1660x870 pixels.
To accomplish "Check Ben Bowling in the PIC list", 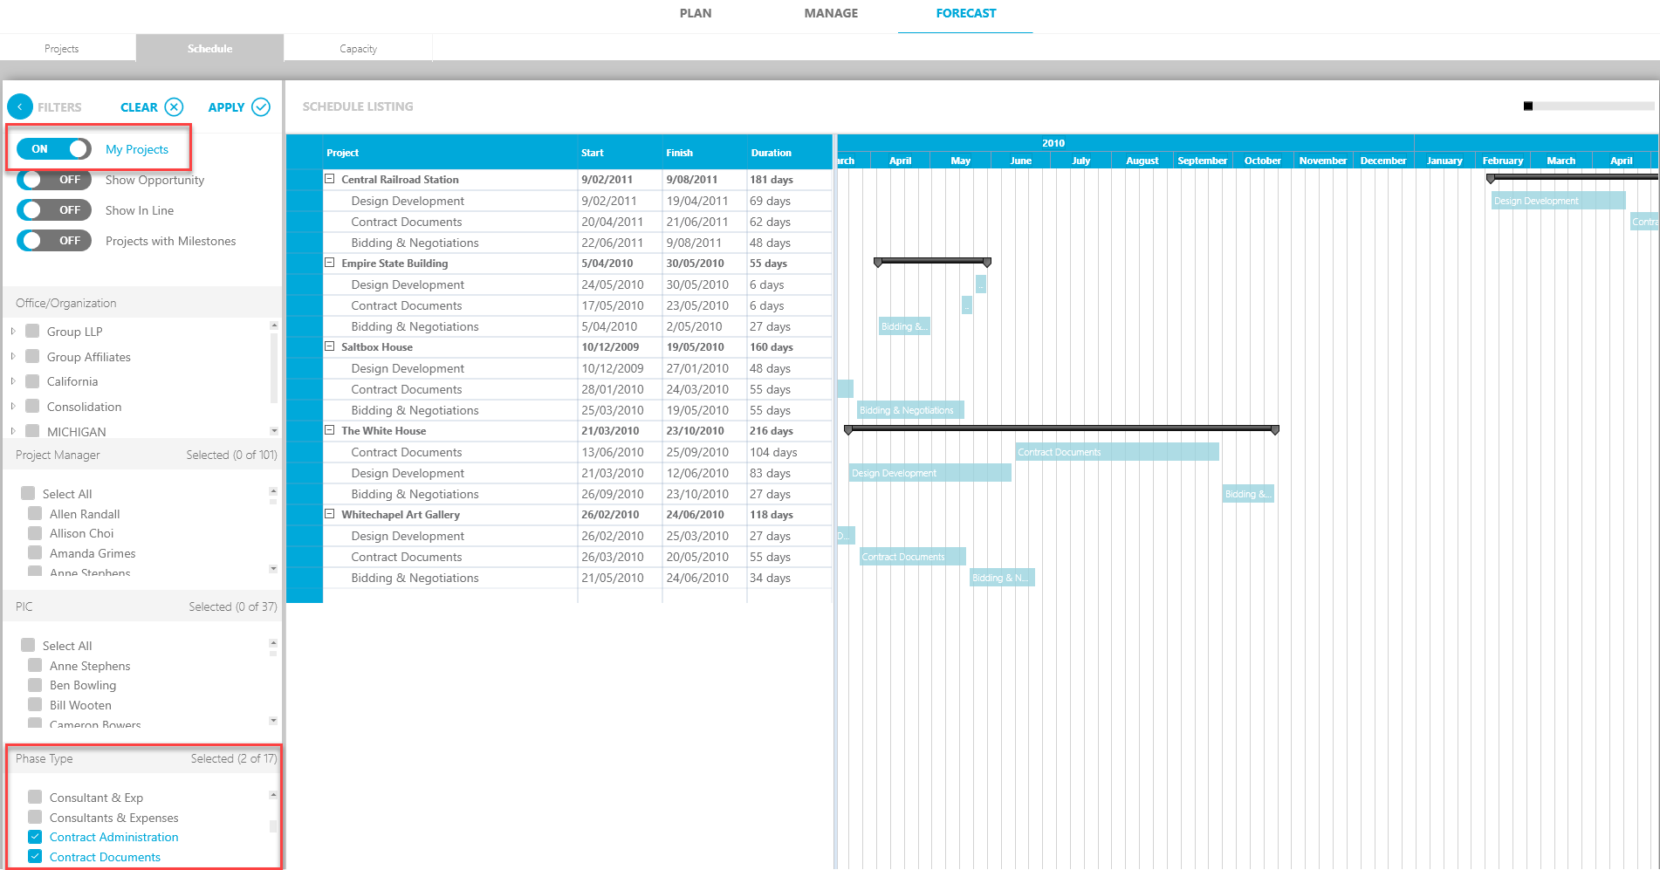I will point(34,684).
